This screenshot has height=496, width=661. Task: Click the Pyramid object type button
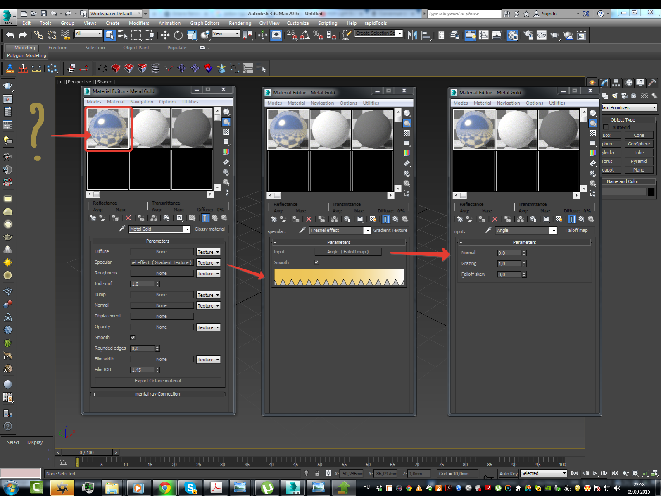[x=639, y=161]
